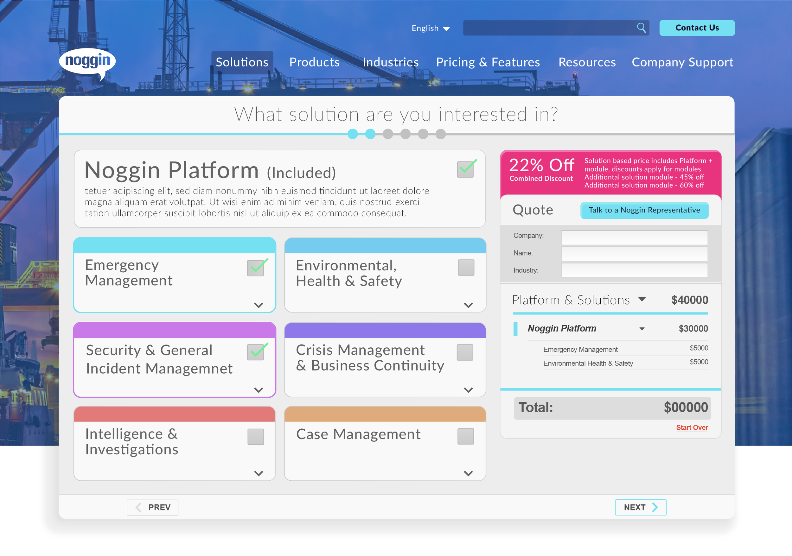
Task: Open the Resources menu
Action: tap(587, 62)
